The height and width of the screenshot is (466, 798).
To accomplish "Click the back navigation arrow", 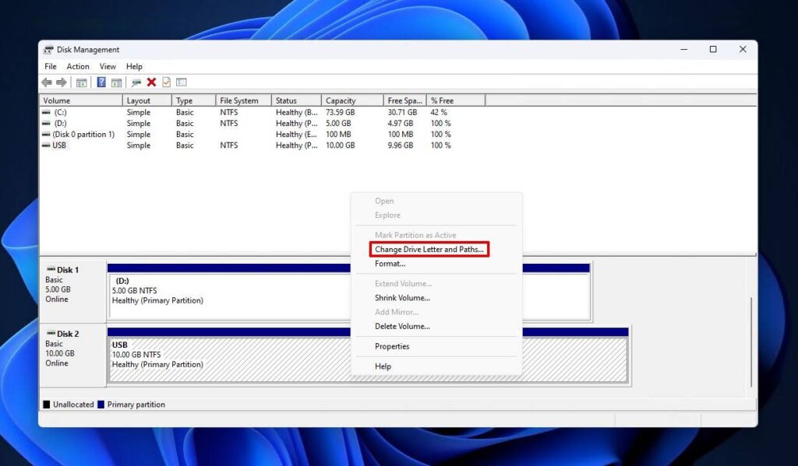I will point(47,82).
